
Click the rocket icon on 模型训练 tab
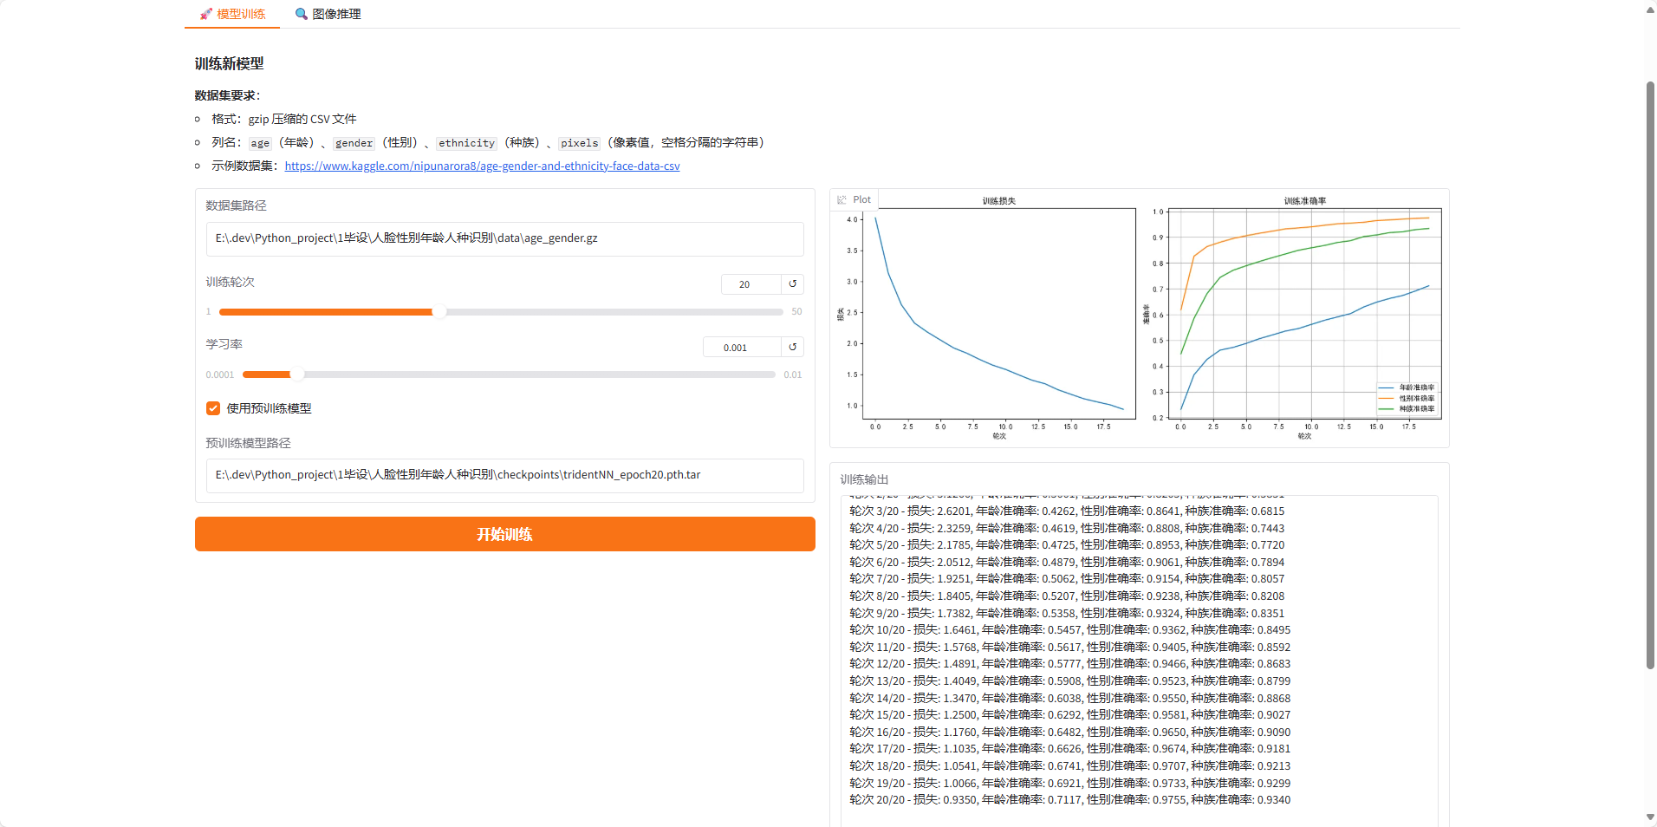pos(205,14)
